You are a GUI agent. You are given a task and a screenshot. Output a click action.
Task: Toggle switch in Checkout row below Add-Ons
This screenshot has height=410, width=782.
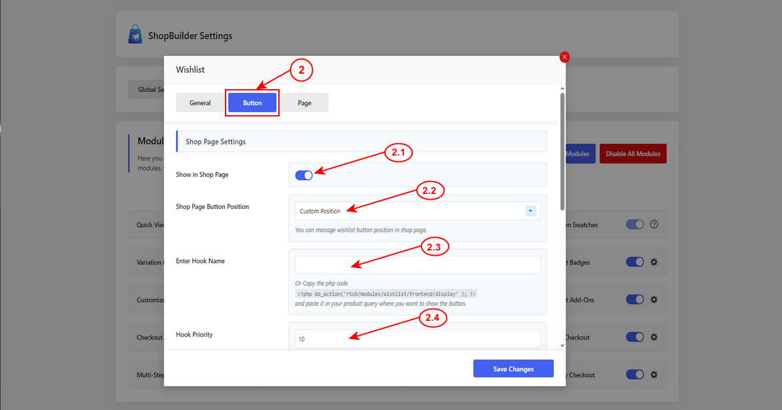point(635,337)
